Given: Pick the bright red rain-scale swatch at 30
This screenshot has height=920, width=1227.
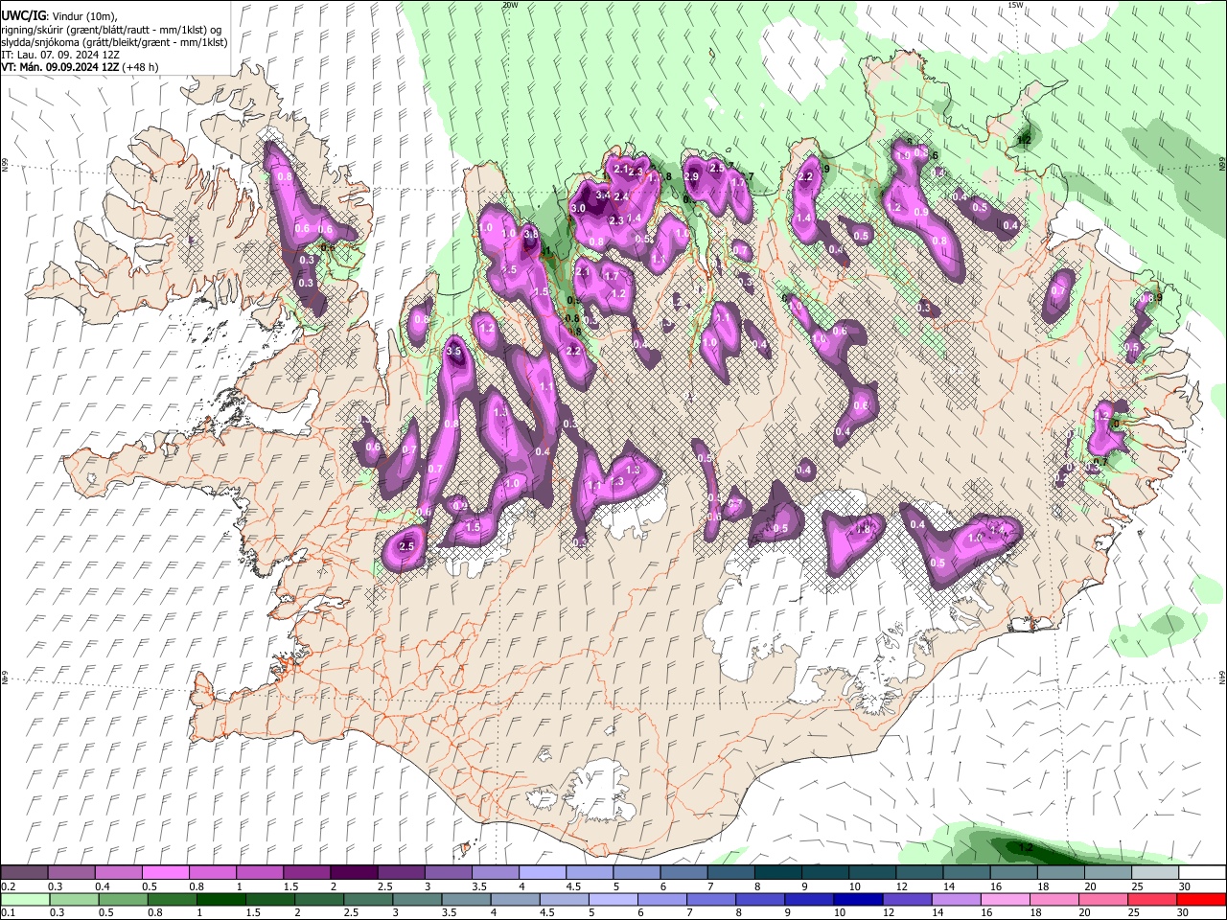Looking at the screenshot, I should click(1201, 899).
